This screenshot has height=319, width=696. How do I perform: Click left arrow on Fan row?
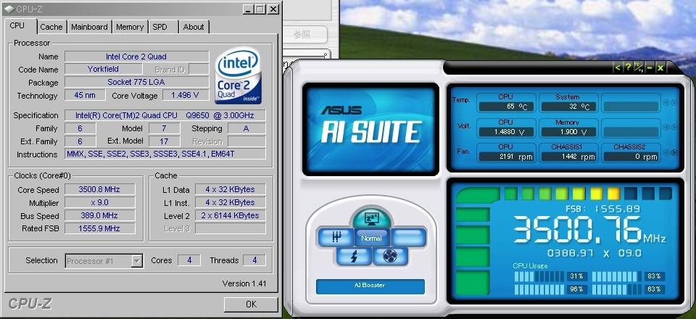(666, 153)
